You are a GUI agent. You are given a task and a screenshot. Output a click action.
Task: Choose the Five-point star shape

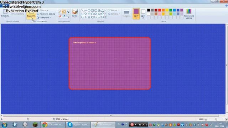89,17
